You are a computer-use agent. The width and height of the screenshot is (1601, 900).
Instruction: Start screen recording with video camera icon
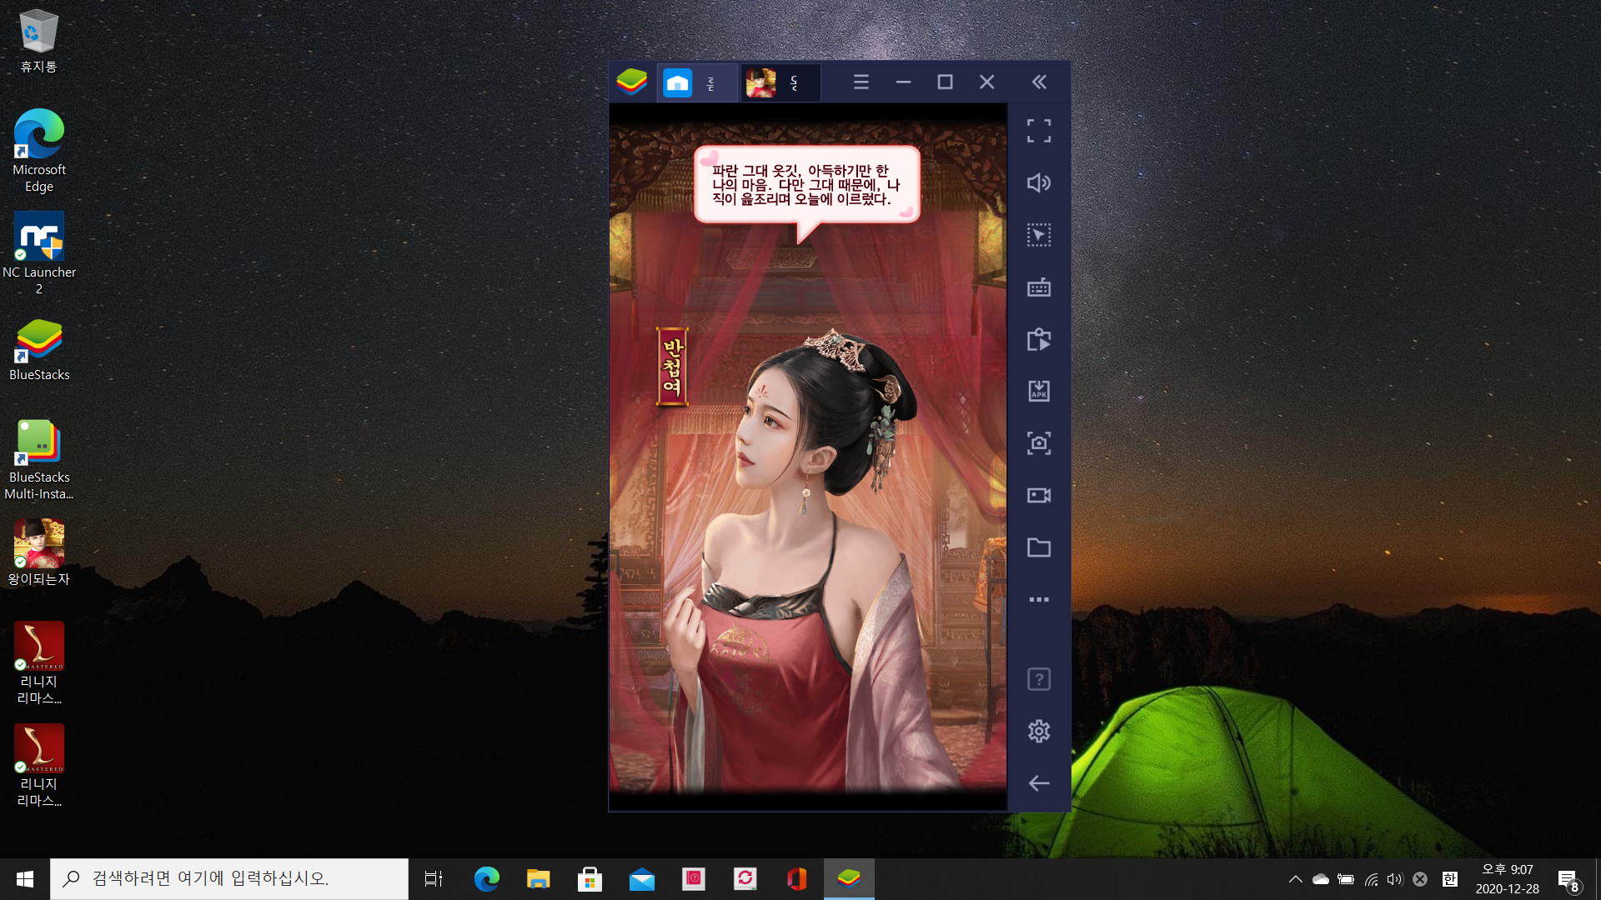click(1038, 496)
